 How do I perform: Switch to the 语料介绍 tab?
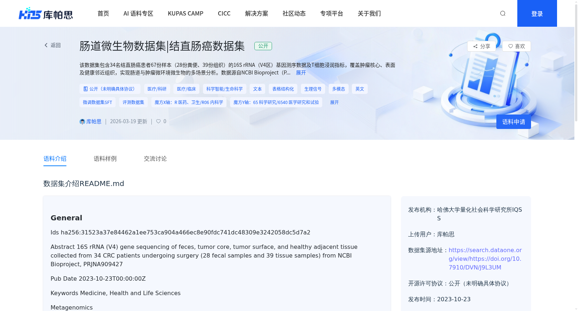coord(55,159)
